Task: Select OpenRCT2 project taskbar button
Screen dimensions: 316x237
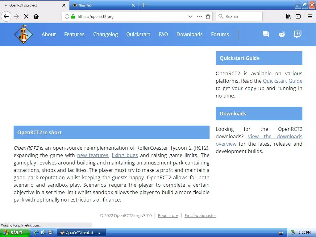Action: click(81, 233)
